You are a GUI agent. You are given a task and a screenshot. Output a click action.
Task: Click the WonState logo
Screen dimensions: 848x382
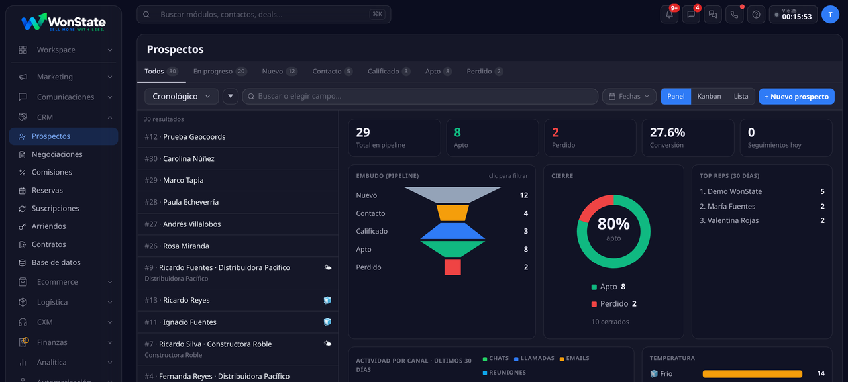[64, 22]
